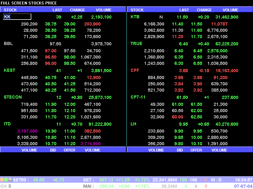Click right panel STOCK column header
253x189 pixels.
click(137, 10)
